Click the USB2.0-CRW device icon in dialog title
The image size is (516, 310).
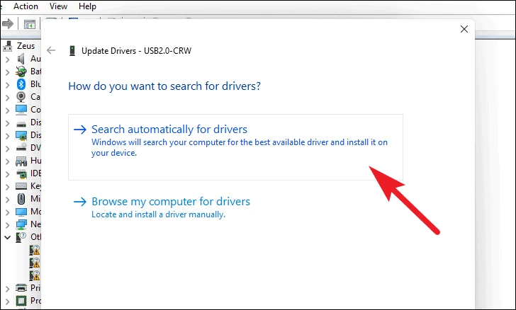[x=72, y=51]
